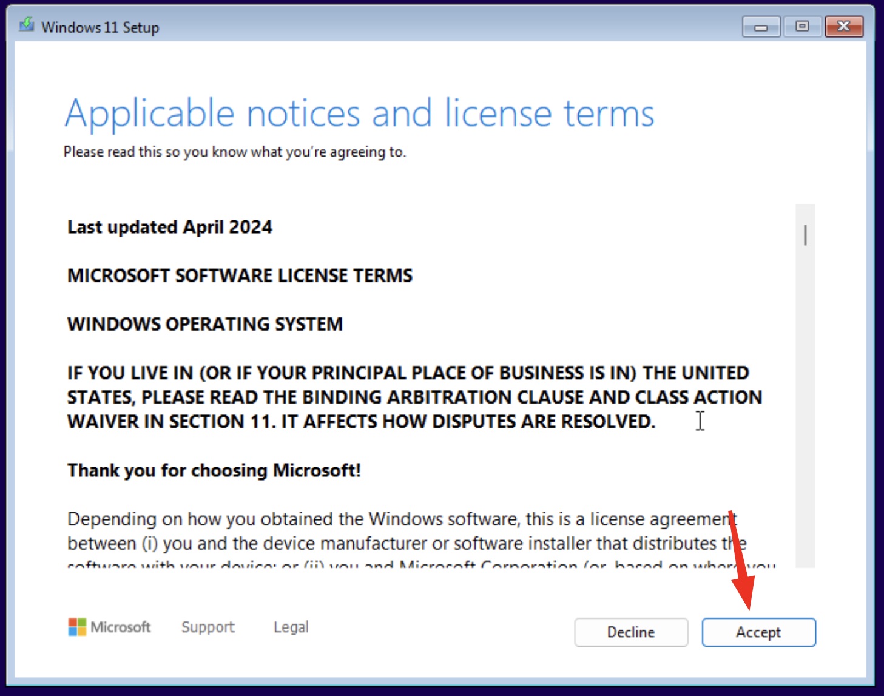Click the "WINDOWS OPERATING SYSTEM" heading
884x696 pixels.
[205, 324]
